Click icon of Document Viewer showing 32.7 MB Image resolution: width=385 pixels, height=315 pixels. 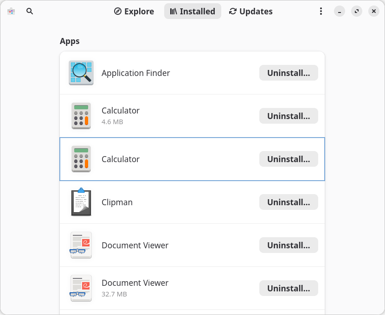pyautogui.click(x=81, y=288)
